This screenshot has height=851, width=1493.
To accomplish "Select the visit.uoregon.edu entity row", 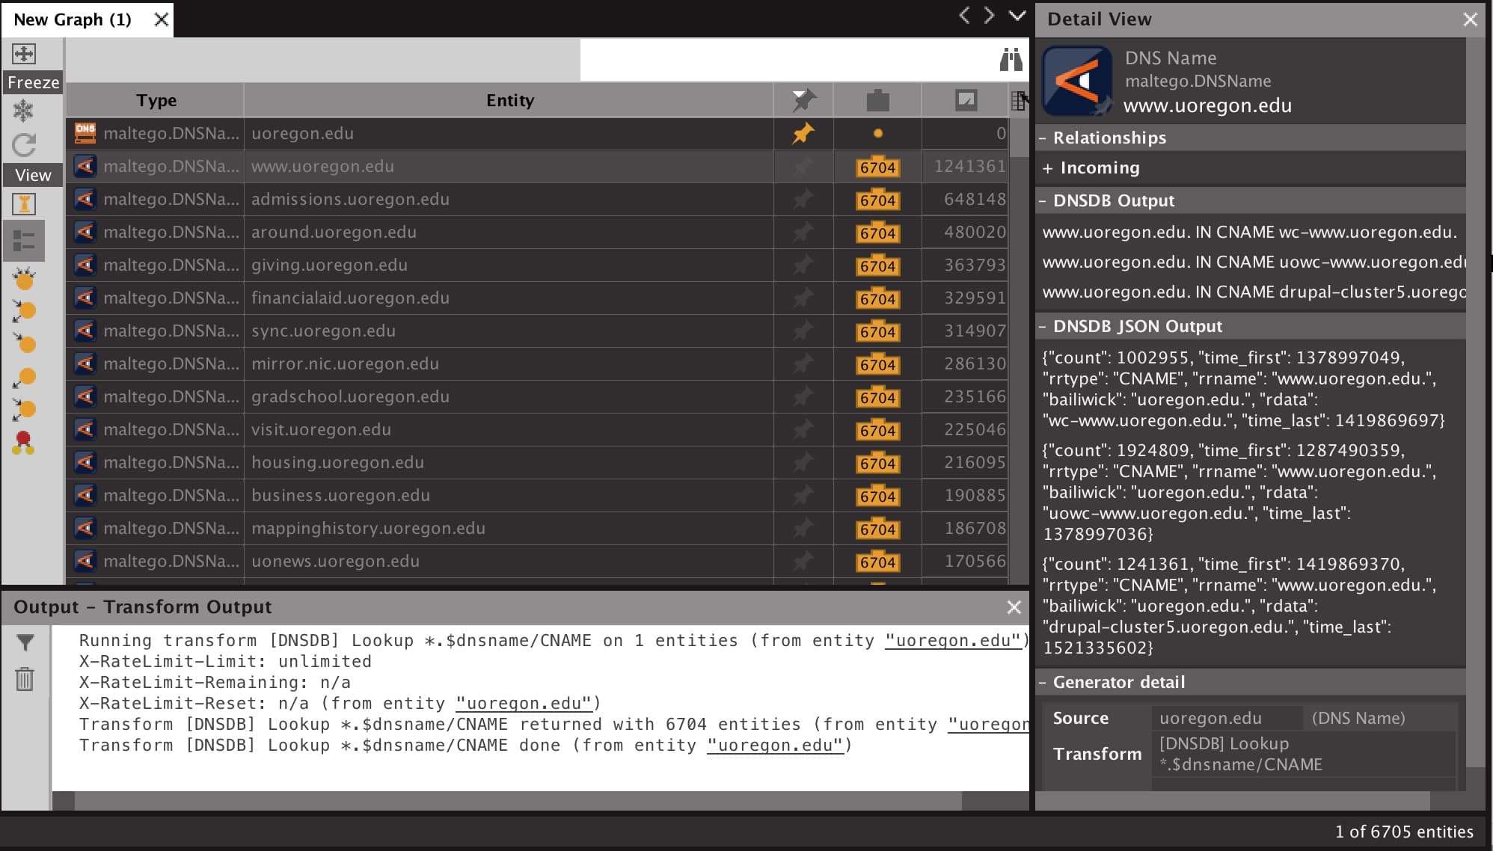I will (536, 429).
